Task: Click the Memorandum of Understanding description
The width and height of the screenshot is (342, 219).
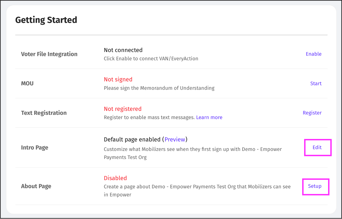Action: (x=159, y=88)
